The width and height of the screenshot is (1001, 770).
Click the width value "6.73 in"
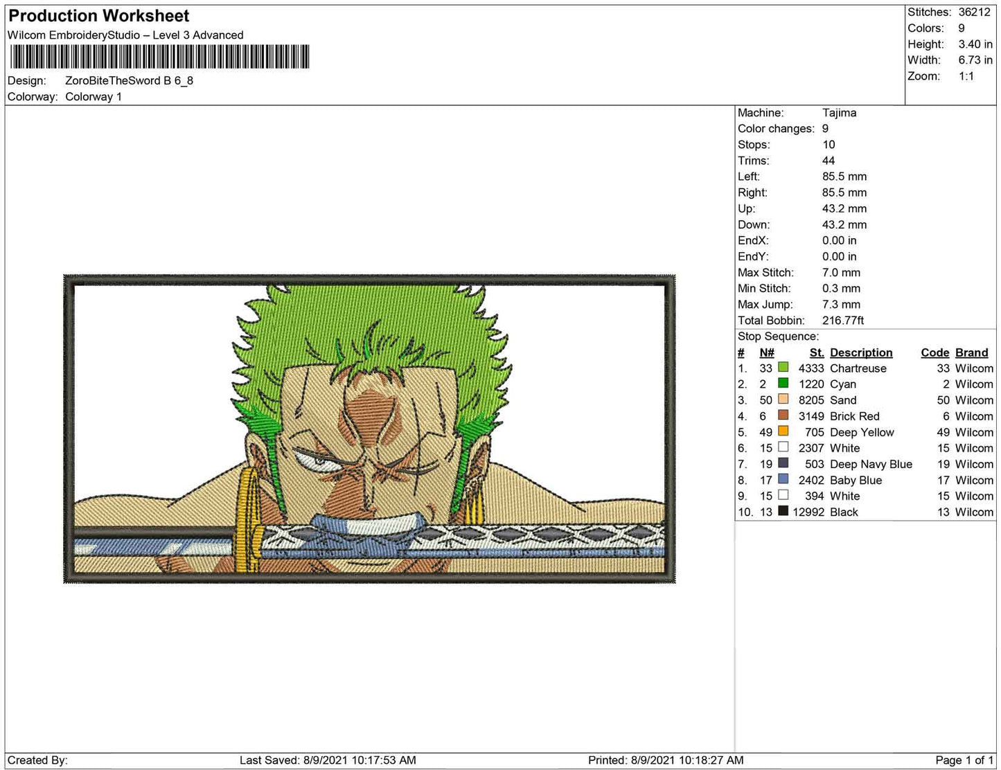pos(975,60)
